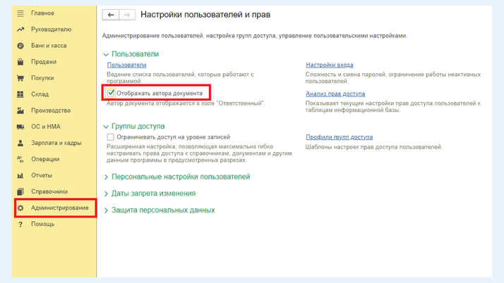Click the Руководителю chart icon
The image size is (504, 283).
click(x=20, y=30)
